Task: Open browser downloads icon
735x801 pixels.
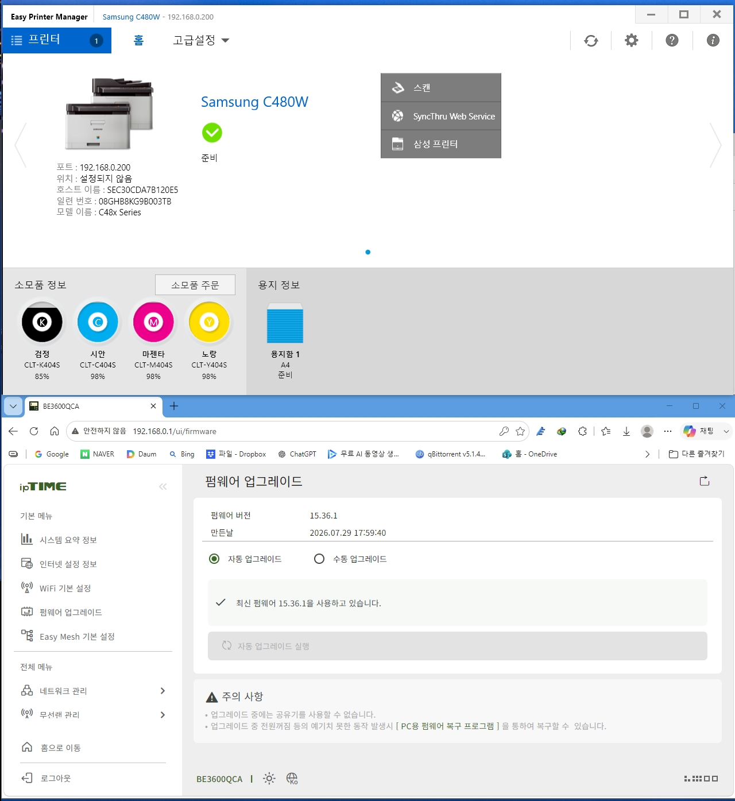Action: [x=626, y=431]
